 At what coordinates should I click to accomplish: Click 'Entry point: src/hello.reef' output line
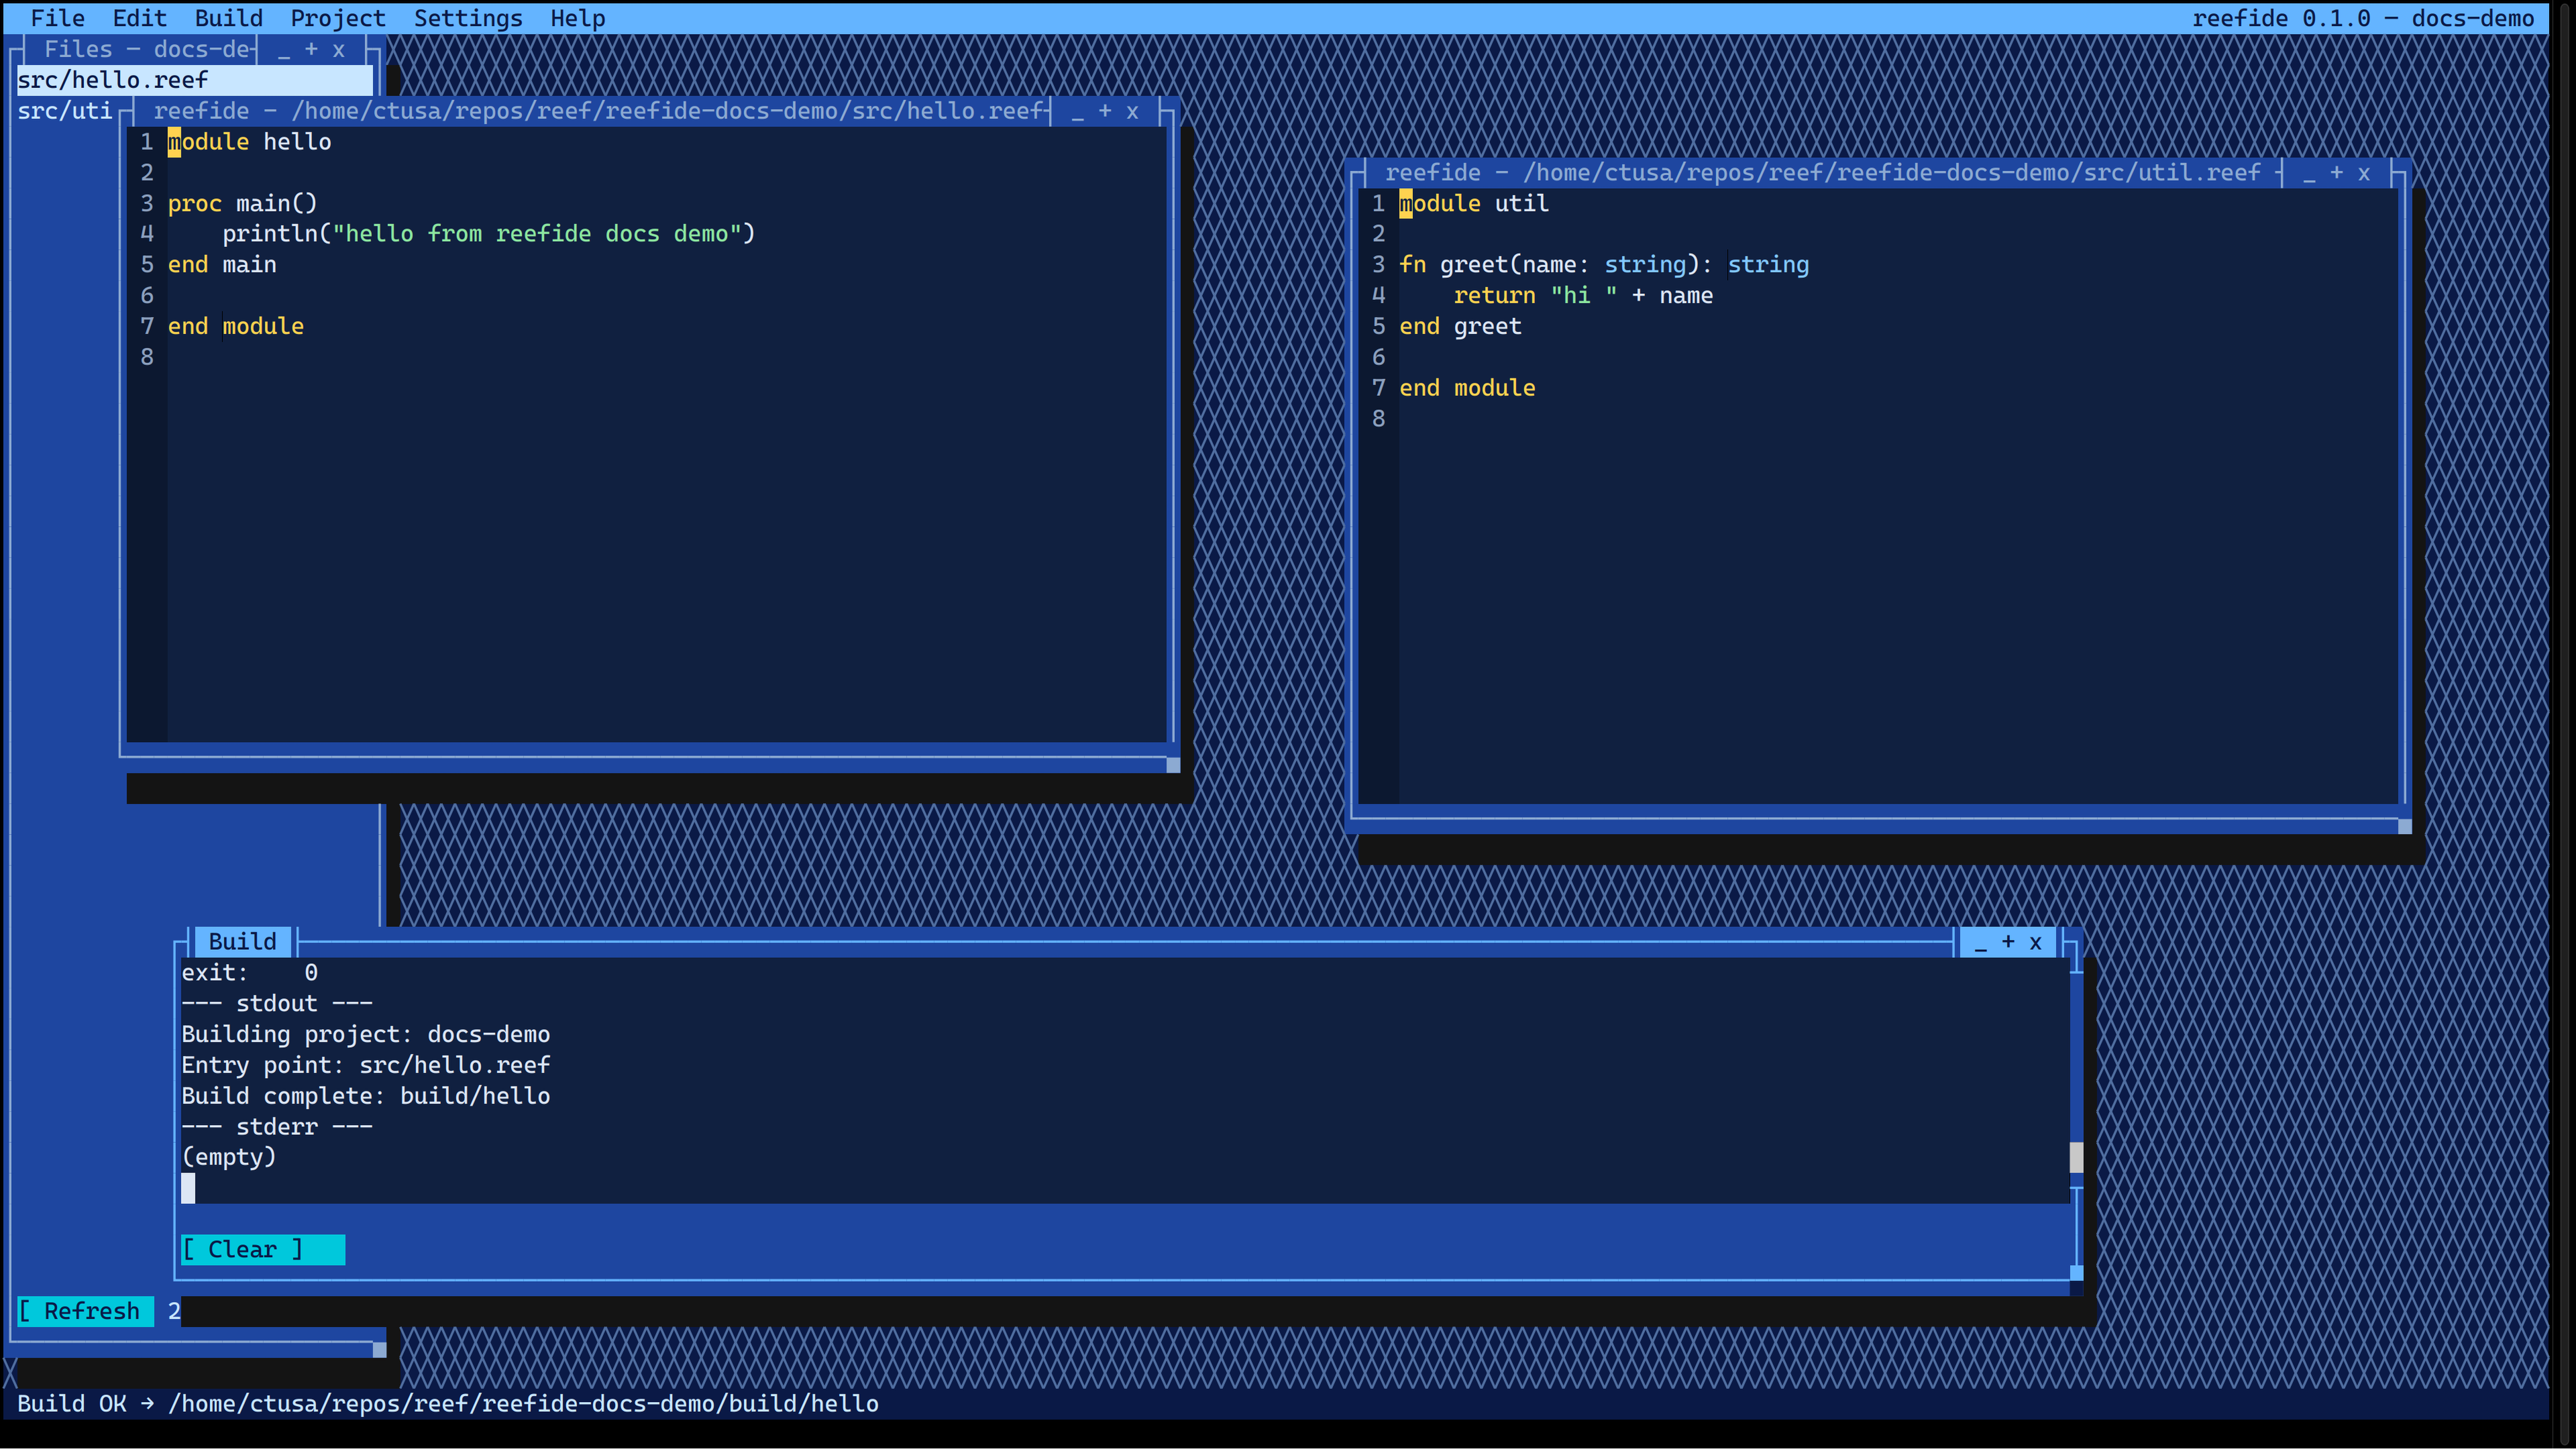[x=365, y=1065]
